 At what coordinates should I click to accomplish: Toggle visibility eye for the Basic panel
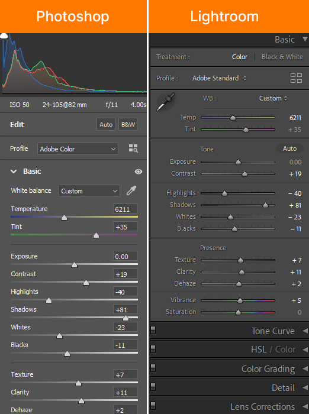pyautogui.click(x=139, y=172)
